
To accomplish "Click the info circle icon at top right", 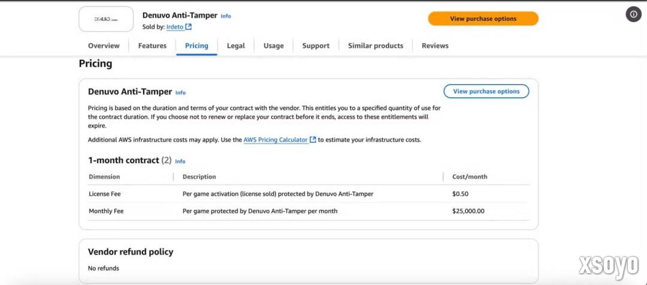I will 634,14.
